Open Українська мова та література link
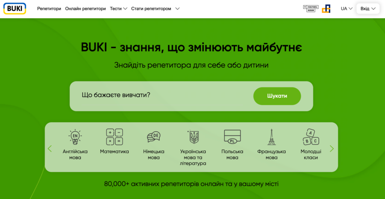This screenshot has height=199, width=385. [193, 158]
